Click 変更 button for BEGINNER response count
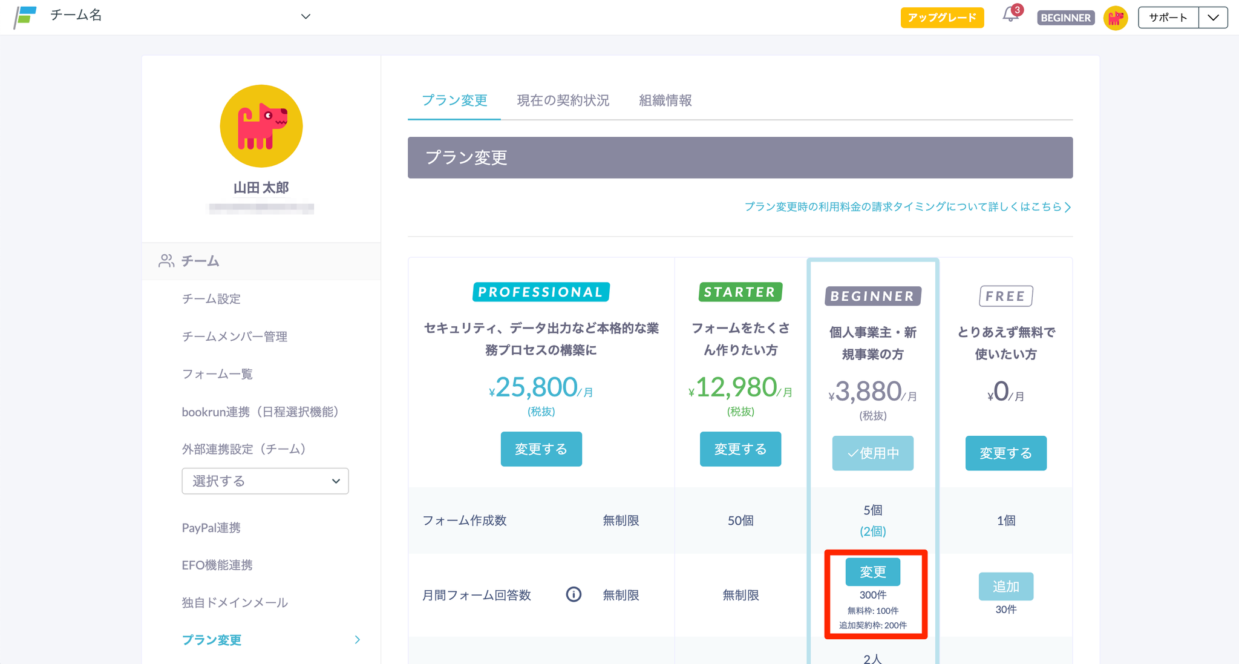Viewport: 1239px width, 664px height. point(872,572)
